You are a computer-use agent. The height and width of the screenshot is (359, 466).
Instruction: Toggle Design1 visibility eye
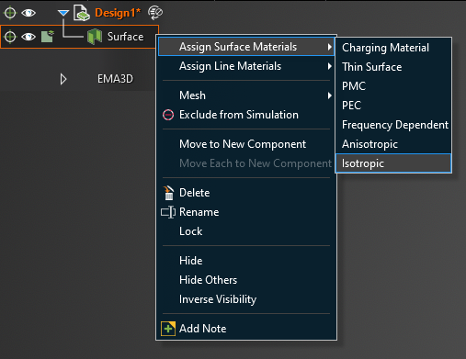tap(28, 13)
